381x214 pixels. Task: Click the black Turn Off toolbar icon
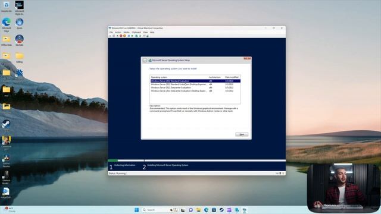(117, 36)
